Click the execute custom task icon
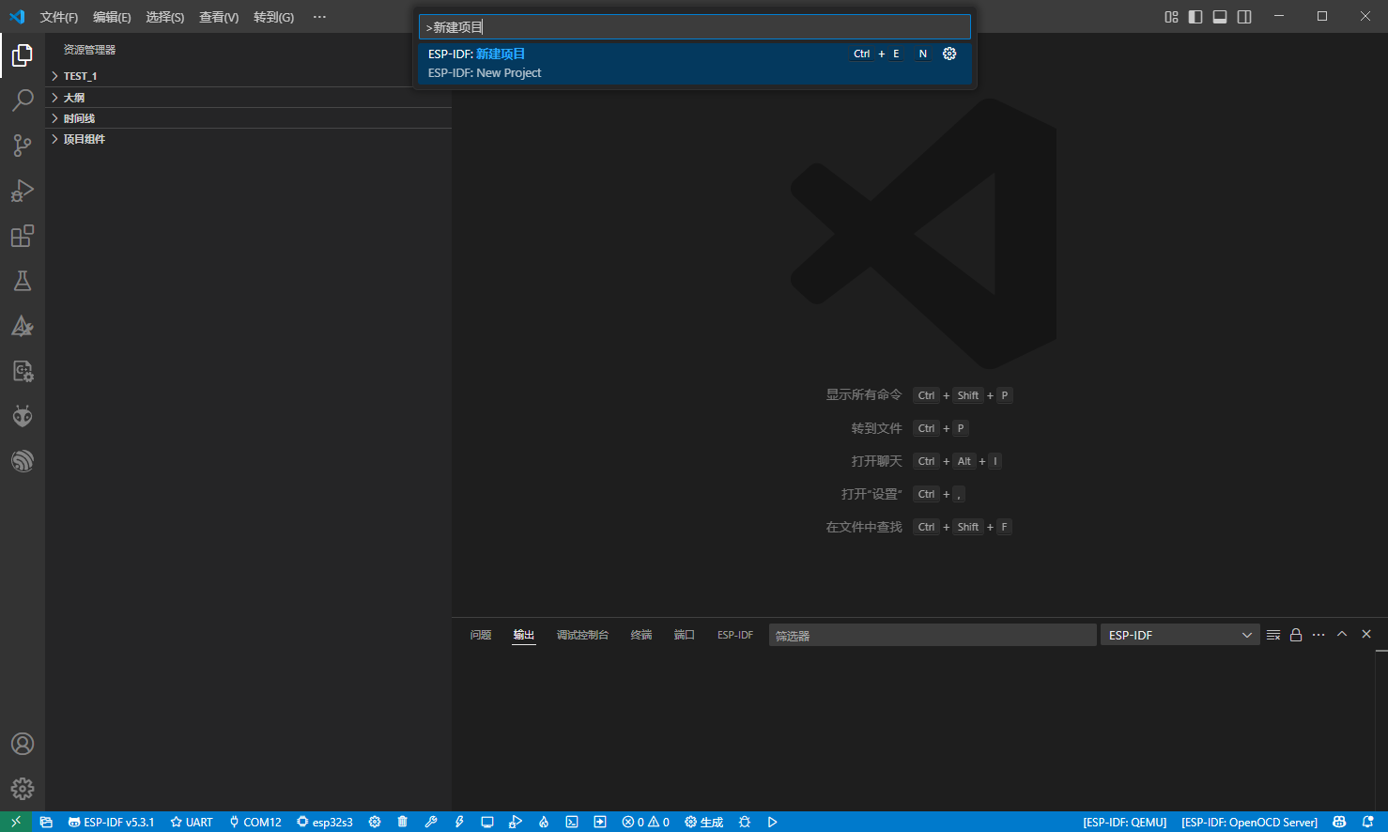The height and width of the screenshot is (832, 1388). tap(600, 822)
